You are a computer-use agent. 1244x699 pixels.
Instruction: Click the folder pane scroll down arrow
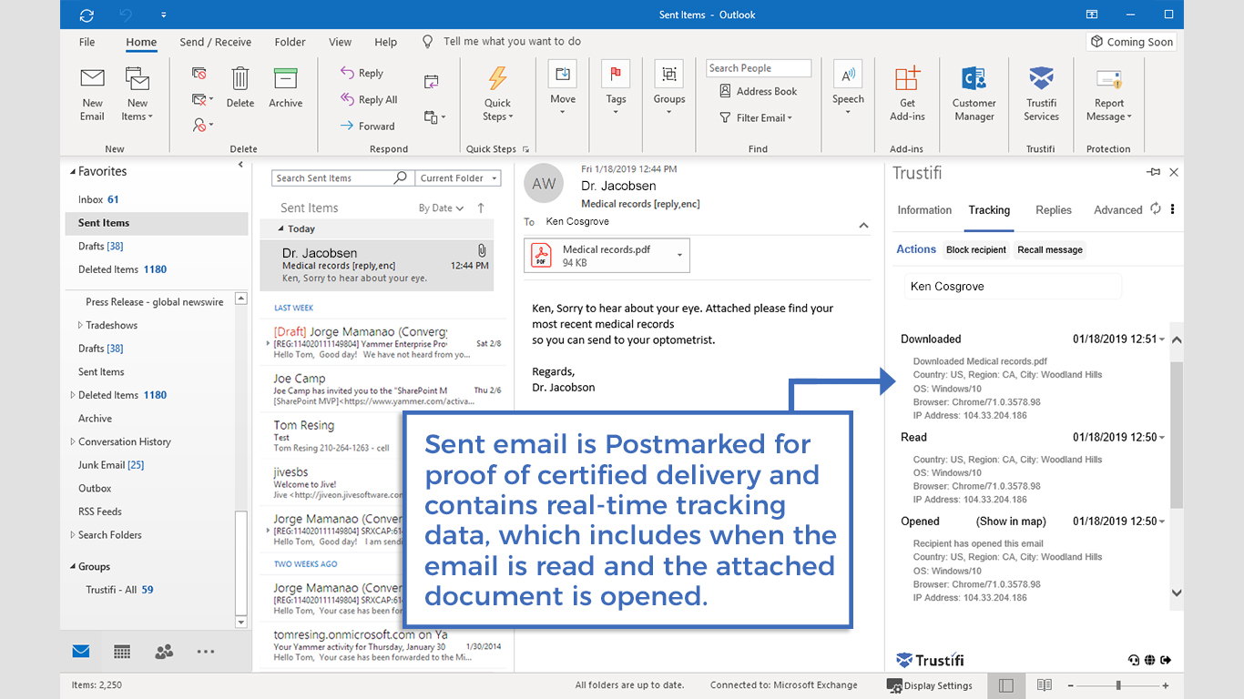pos(241,623)
